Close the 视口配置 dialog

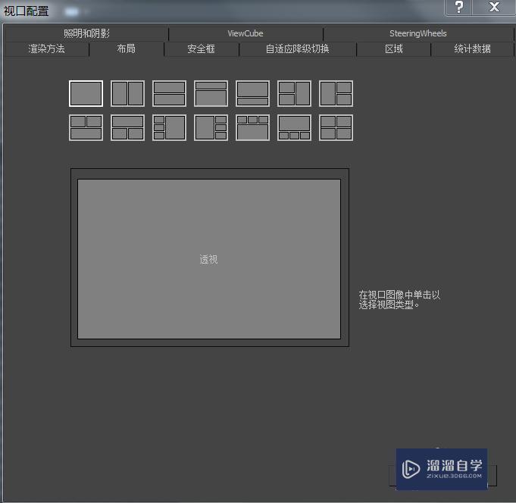tap(494, 7)
